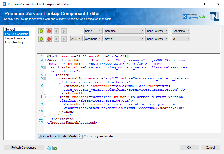Click the closing </AccountSearchAdvanced> tag
This screenshot has width=224, height=154.
click(72, 123)
